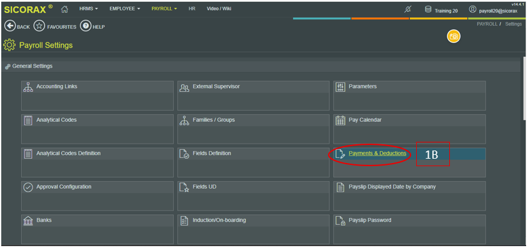
Task: Open External Supervisor
Action: (x=216, y=86)
